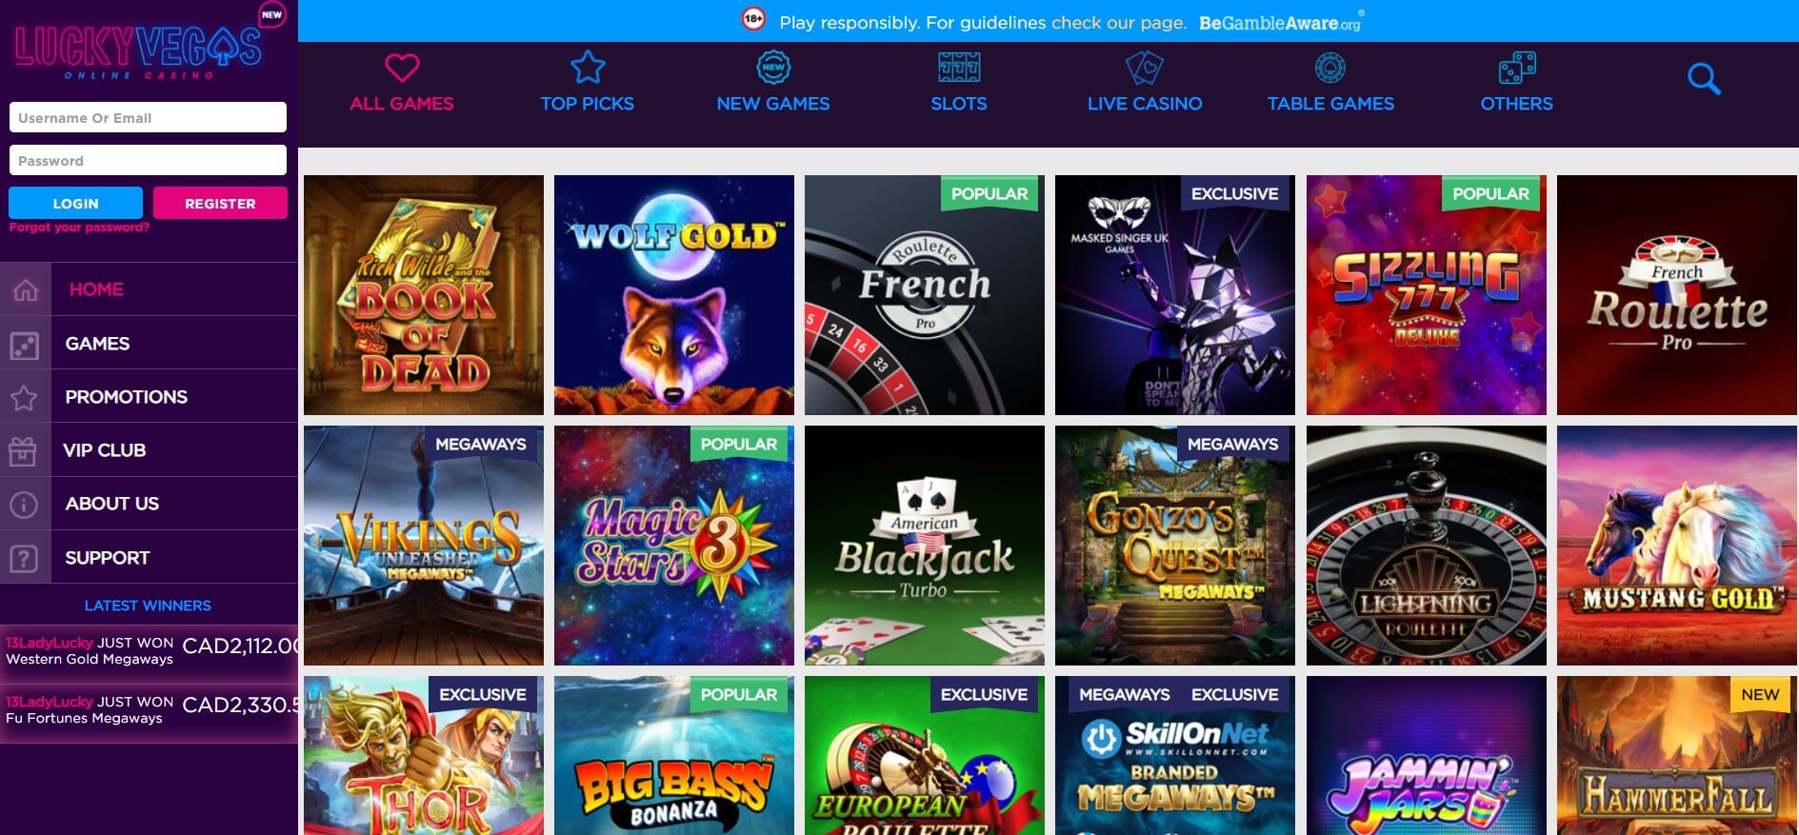
Task: Click the playing cards Live Casino icon
Action: point(1144,68)
